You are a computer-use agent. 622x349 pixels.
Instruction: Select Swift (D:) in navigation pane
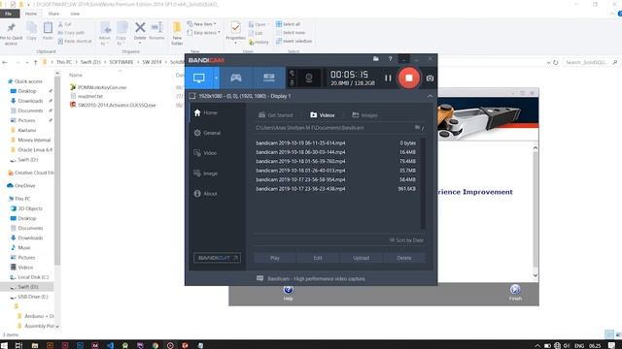click(x=28, y=287)
